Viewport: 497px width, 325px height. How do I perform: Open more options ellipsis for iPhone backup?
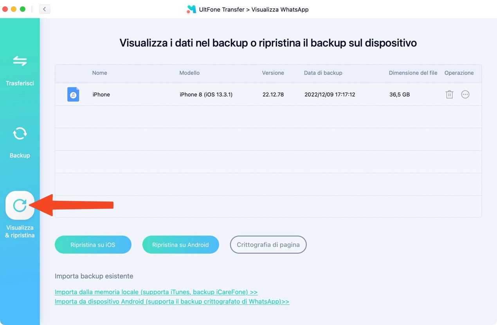(x=465, y=94)
